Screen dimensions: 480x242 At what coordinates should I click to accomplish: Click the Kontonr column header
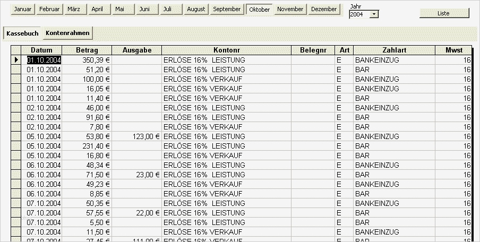click(227, 50)
